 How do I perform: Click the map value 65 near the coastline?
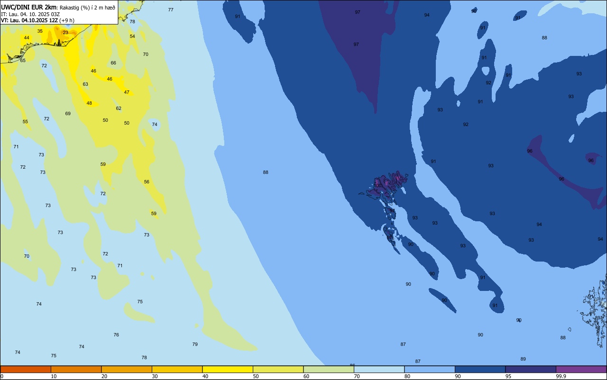[23, 61]
